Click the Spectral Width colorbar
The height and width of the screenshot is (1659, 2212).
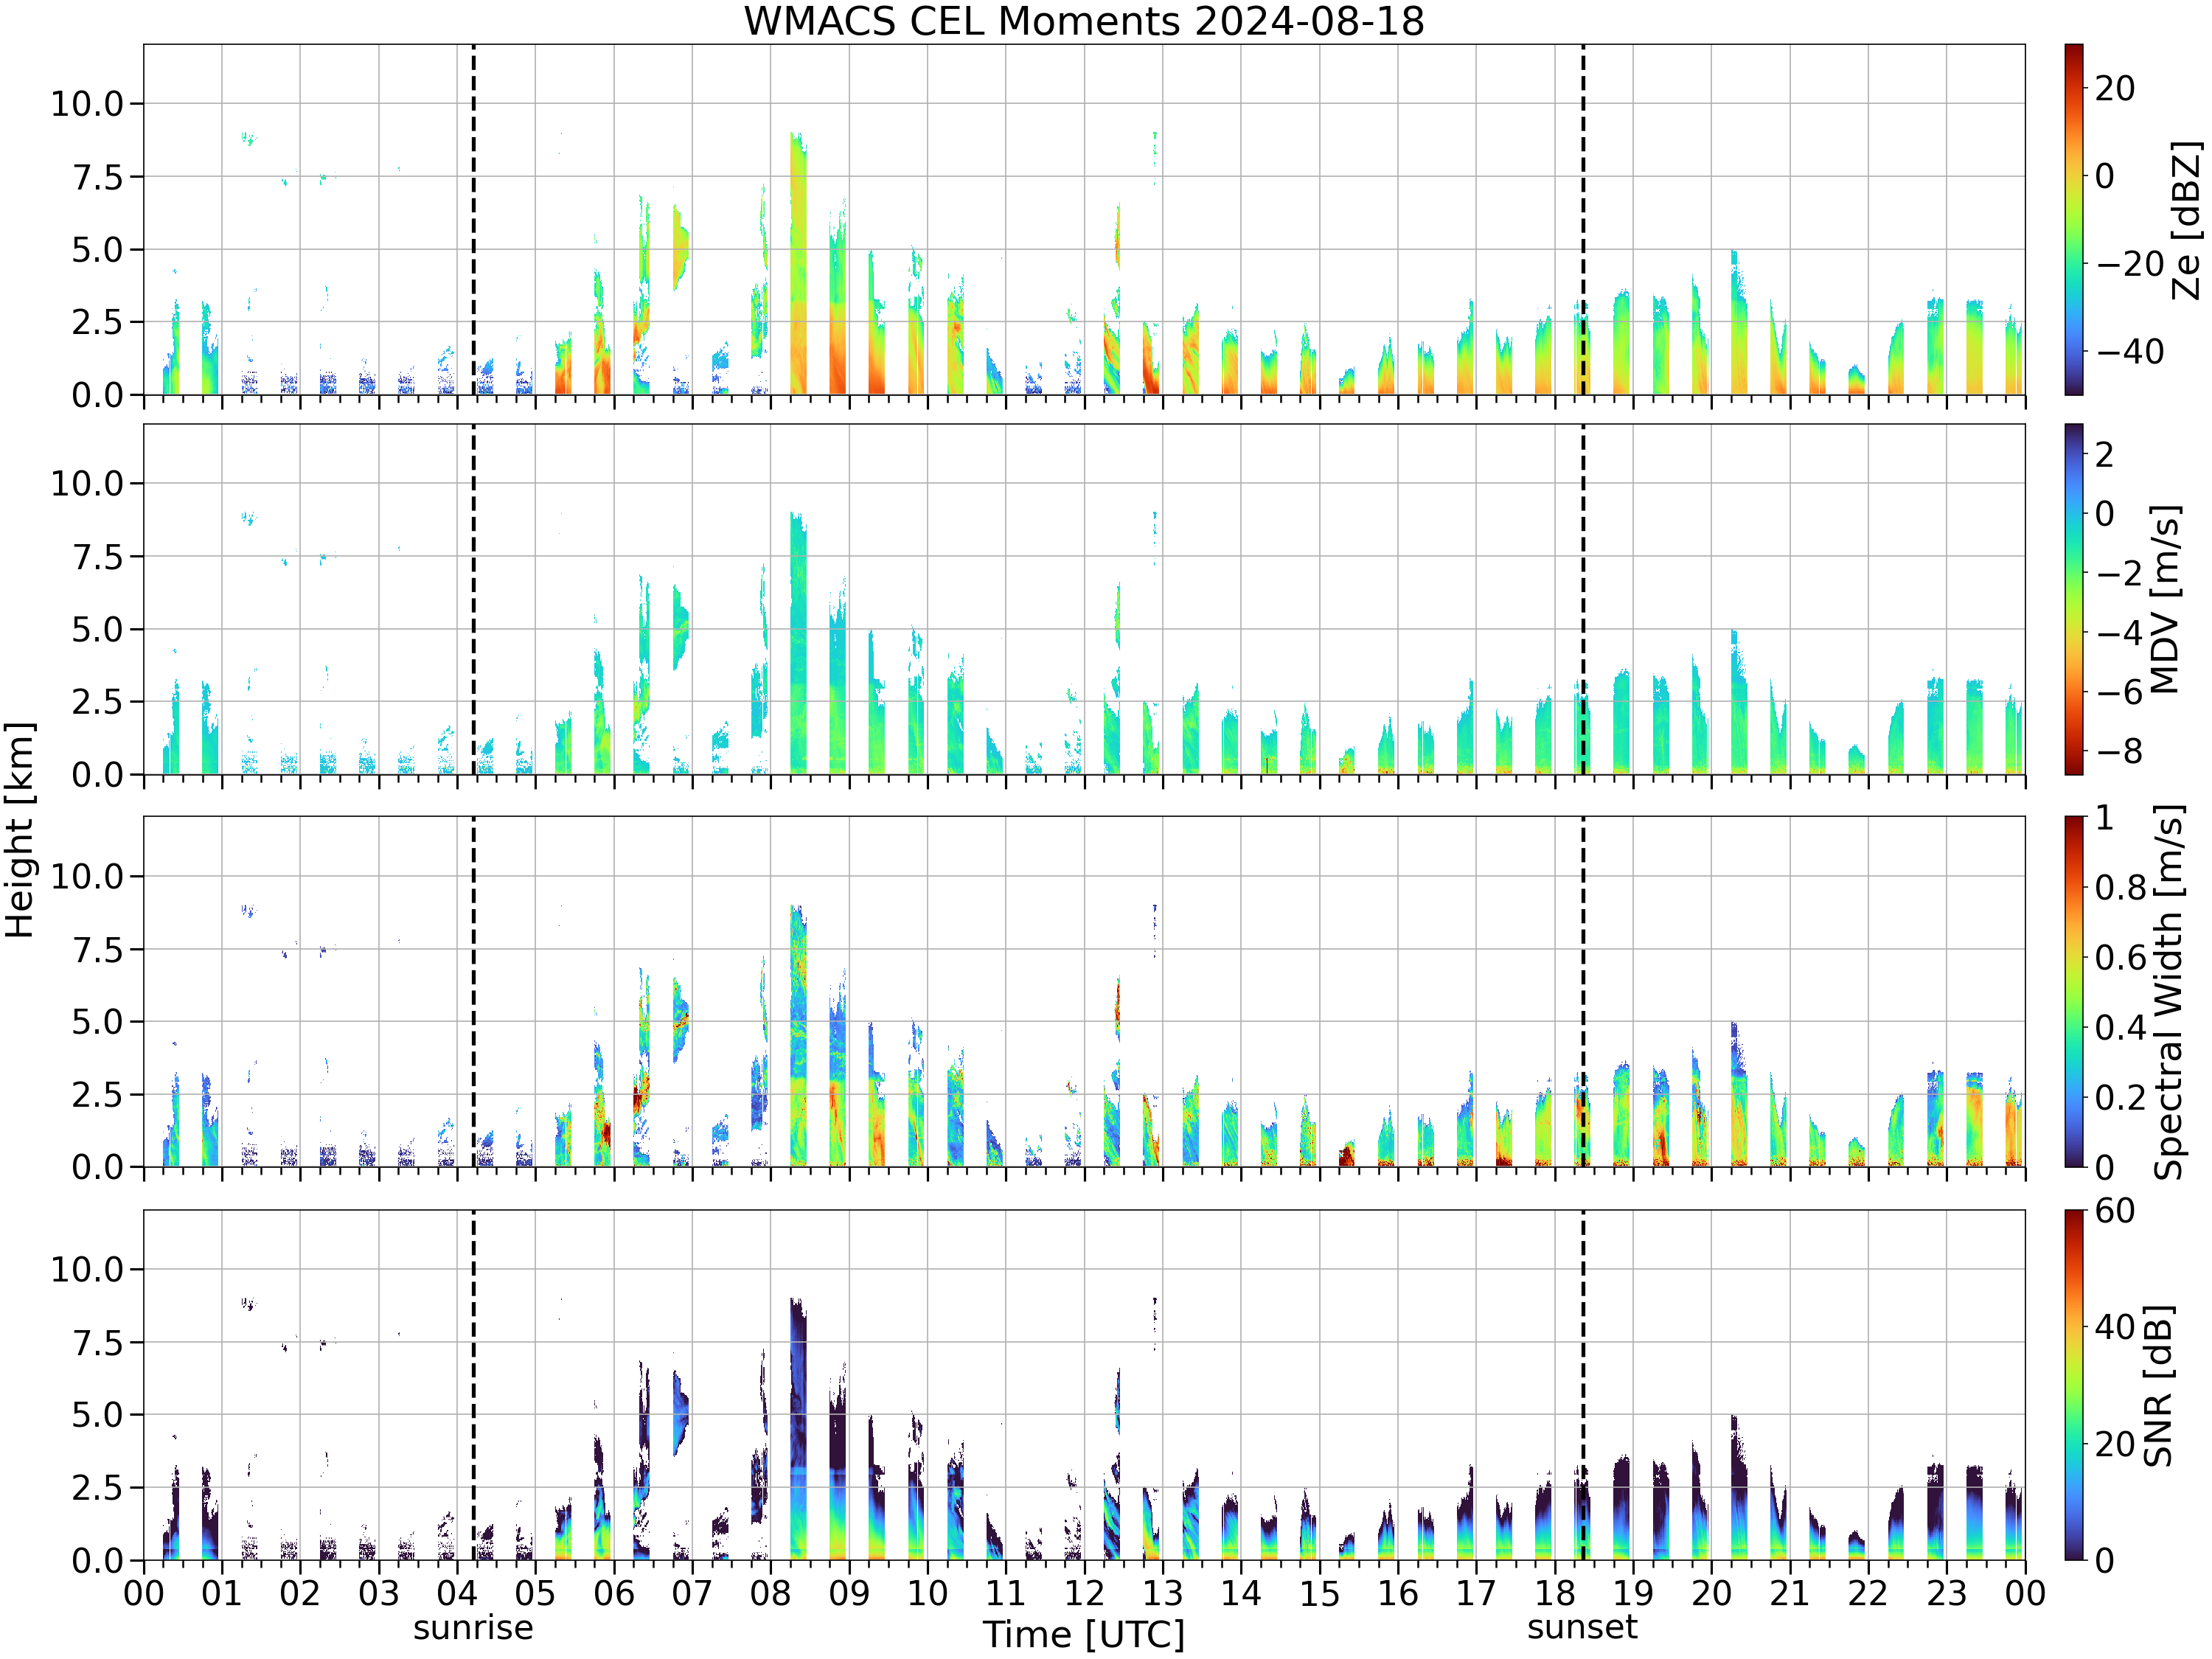[2074, 992]
